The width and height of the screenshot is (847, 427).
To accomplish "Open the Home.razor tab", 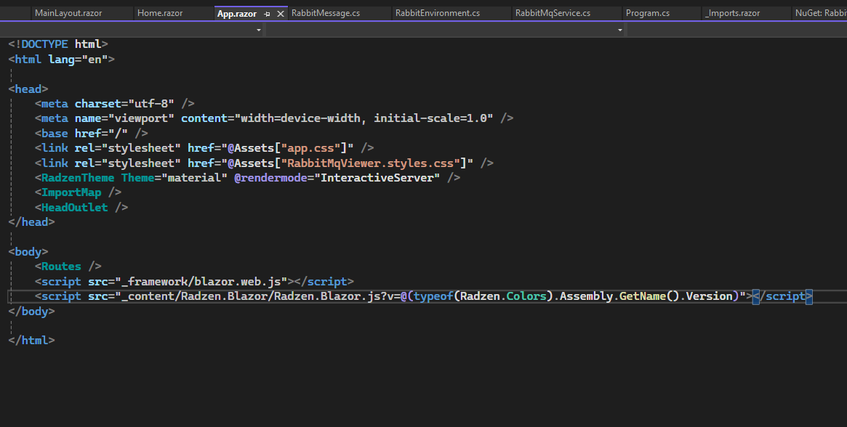I will (x=160, y=13).
